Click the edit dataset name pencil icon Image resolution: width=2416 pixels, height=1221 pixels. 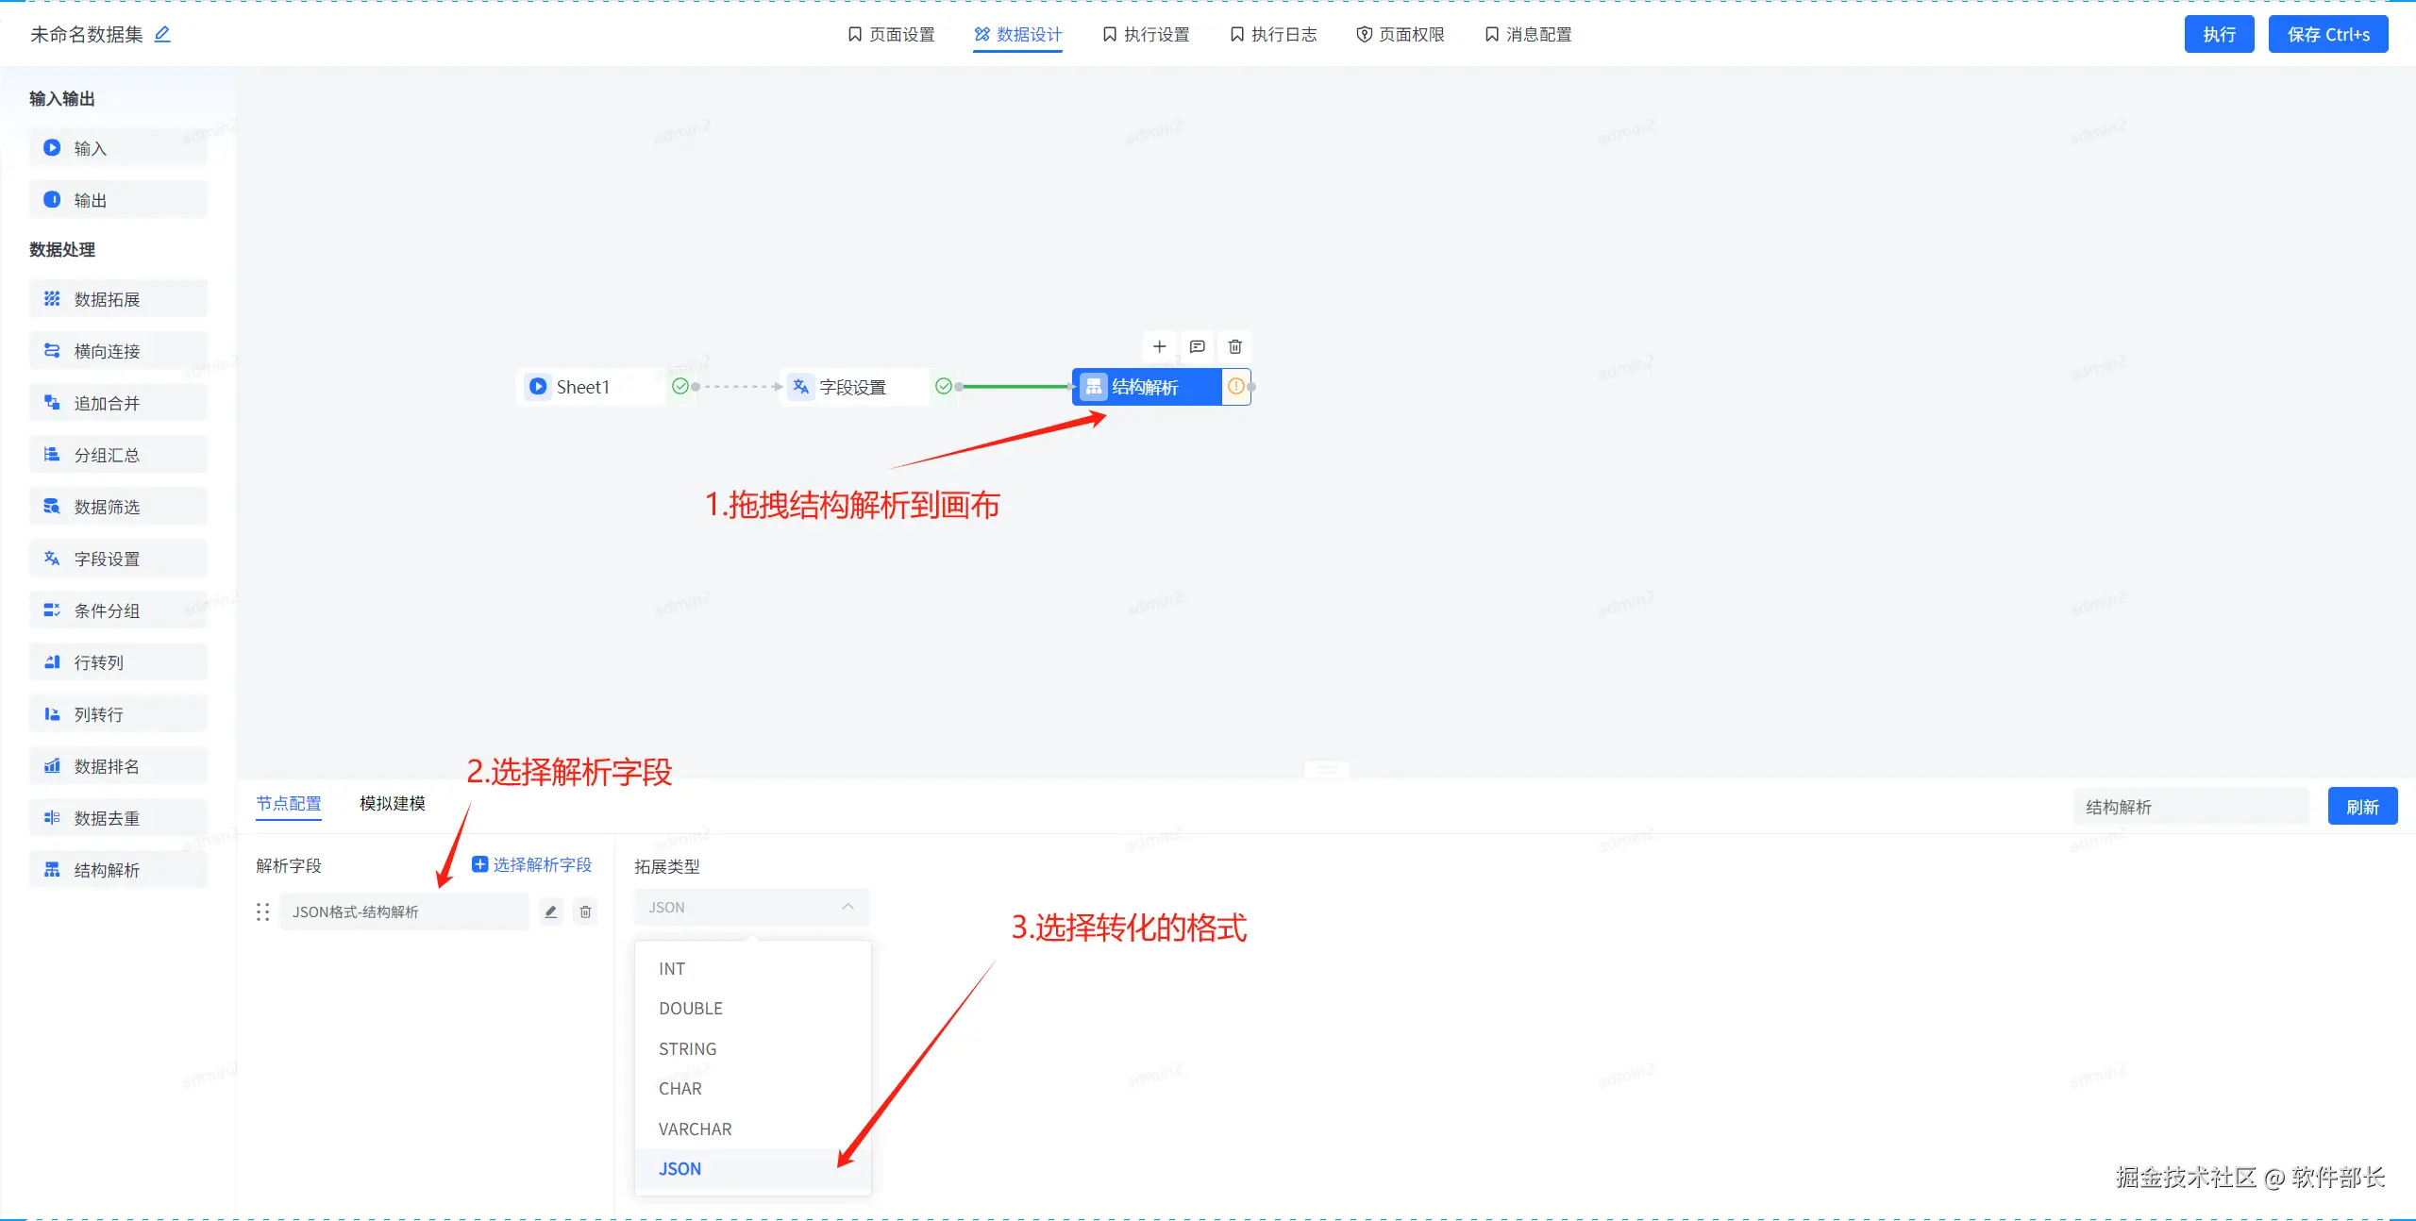click(162, 35)
